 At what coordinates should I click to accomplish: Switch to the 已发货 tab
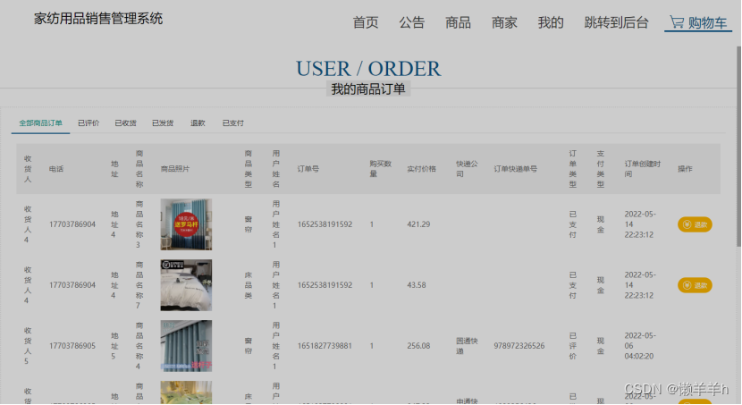(x=163, y=123)
